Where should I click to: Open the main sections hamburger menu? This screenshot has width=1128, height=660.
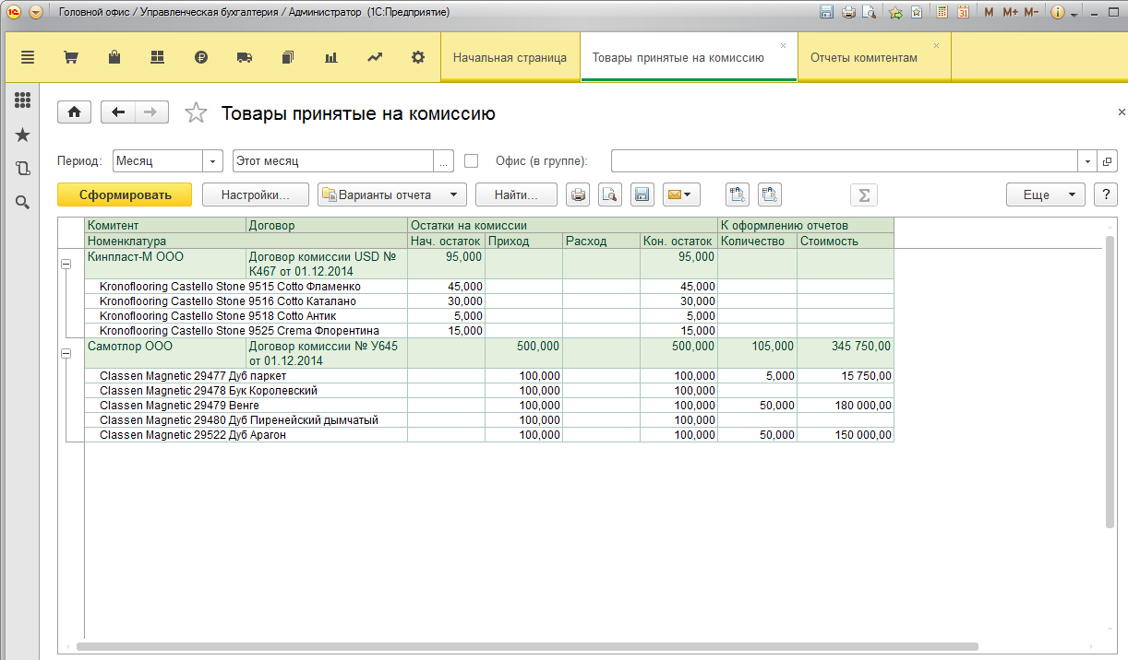[x=28, y=57]
